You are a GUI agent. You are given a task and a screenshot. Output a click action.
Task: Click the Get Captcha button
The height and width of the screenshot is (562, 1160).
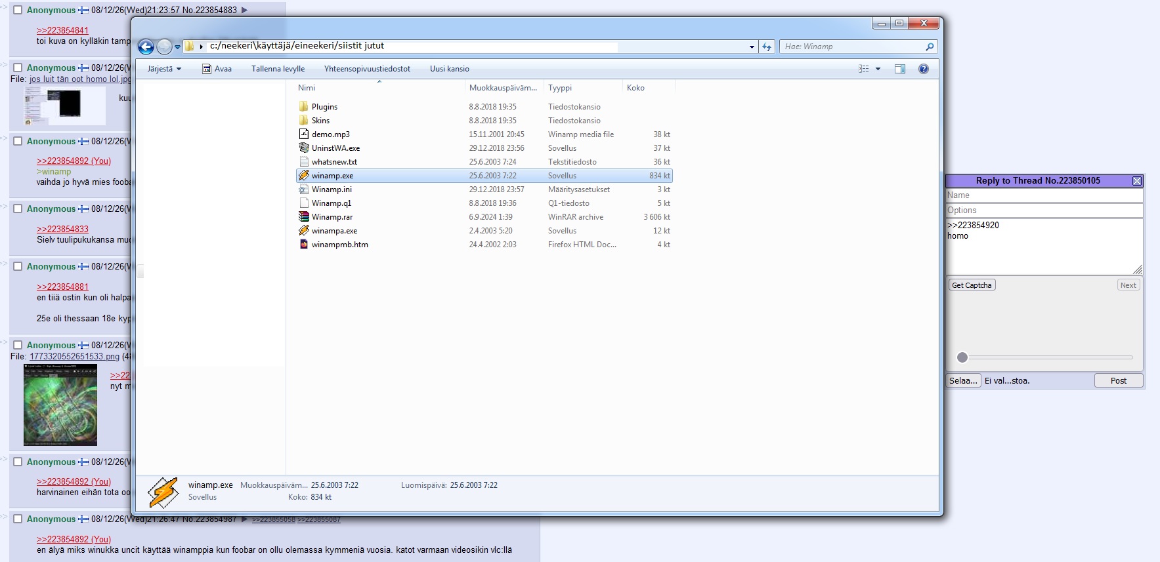click(972, 285)
